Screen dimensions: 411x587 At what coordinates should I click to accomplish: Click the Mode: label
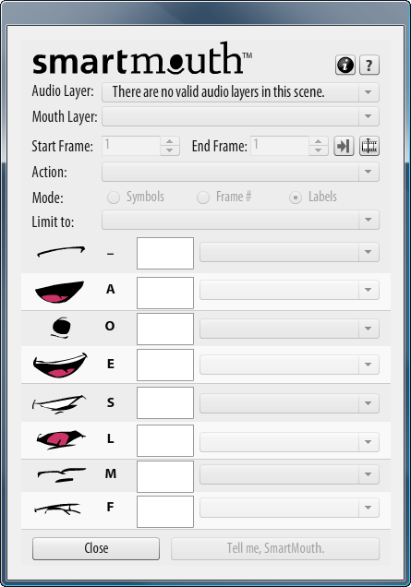pyautogui.click(x=48, y=198)
